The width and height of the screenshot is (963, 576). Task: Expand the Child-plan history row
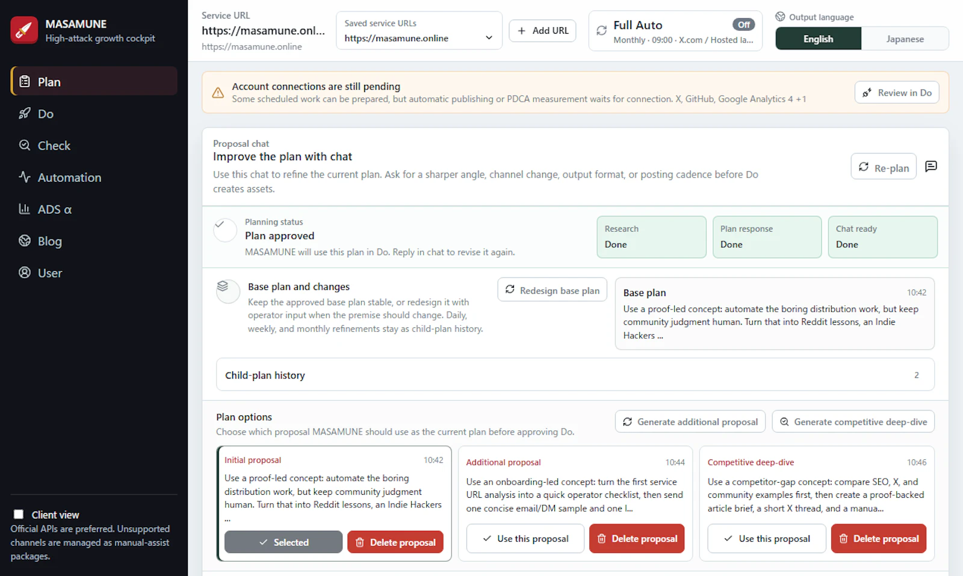(x=575, y=375)
